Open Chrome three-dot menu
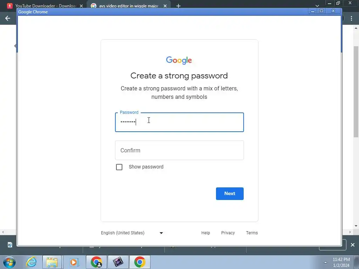This screenshot has height=269, width=359. (x=351, y=18)
